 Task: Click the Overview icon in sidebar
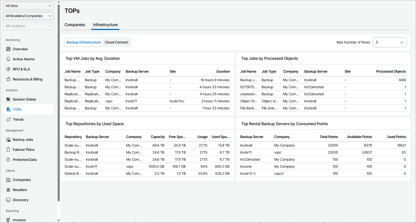[x=8, y=49]
